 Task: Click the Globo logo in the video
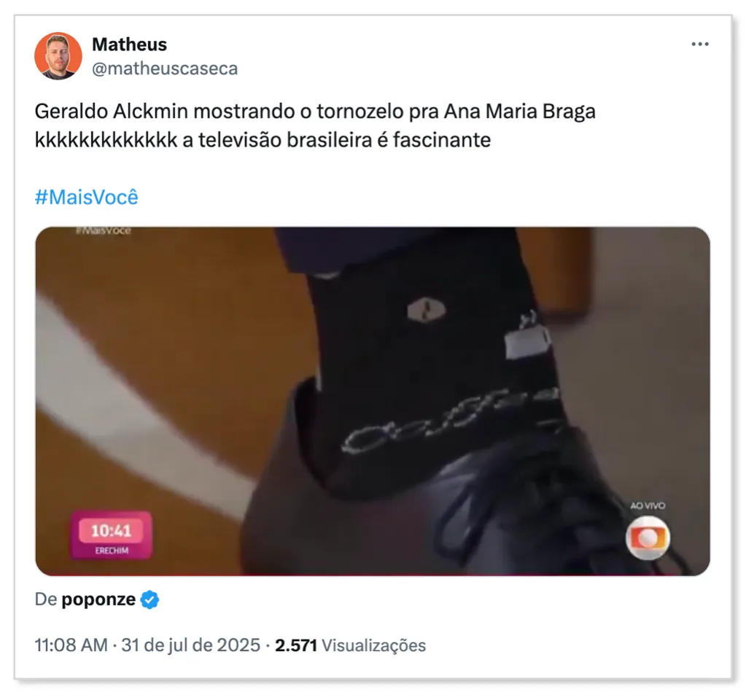[648, 538]
